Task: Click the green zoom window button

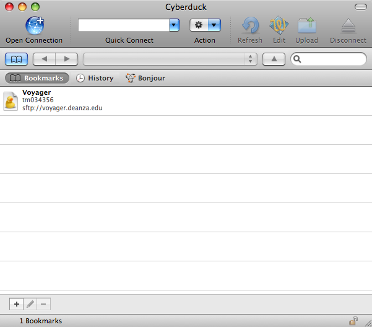Action: click(35, 7)
